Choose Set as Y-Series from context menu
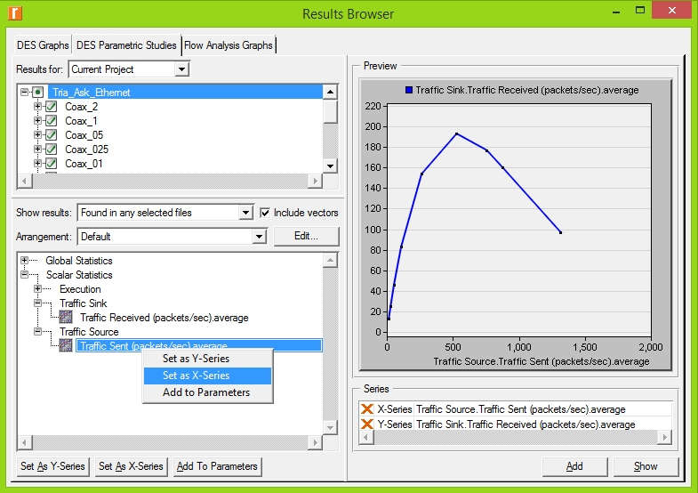The width and height of the screenshot is (698, 493). [207, 359]
